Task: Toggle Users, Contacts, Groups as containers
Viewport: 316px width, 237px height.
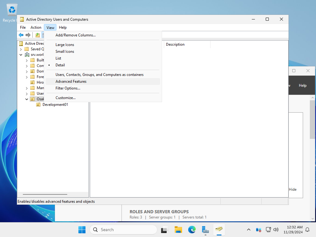Action: coord(99,75)
